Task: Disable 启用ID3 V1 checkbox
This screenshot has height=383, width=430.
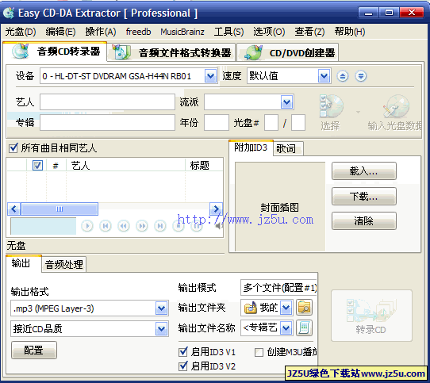Action: (183, 352)
